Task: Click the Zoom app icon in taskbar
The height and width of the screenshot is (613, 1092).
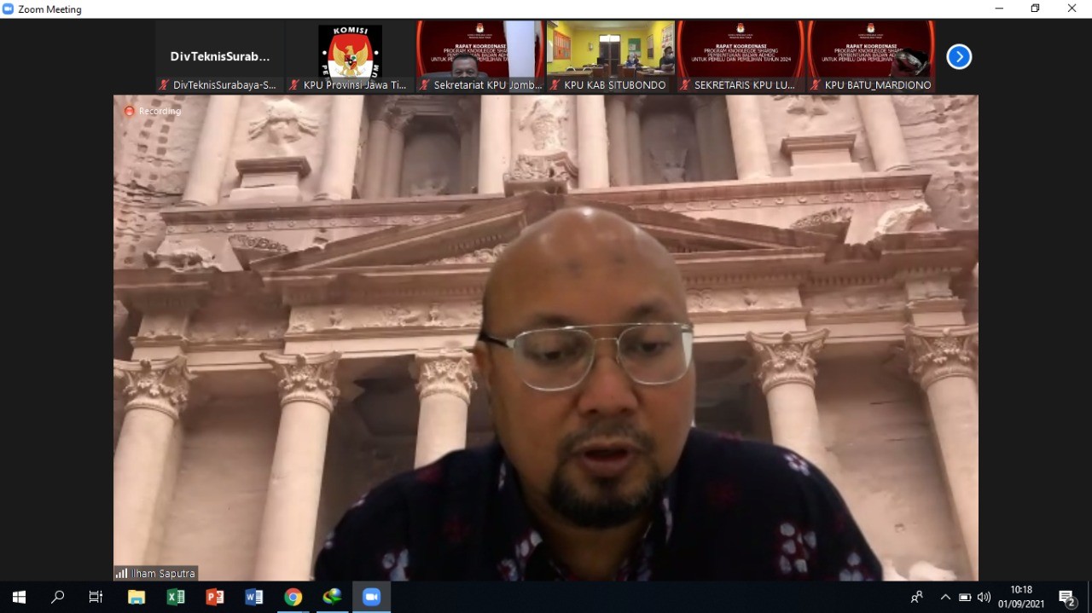Action: pos(371,597)
